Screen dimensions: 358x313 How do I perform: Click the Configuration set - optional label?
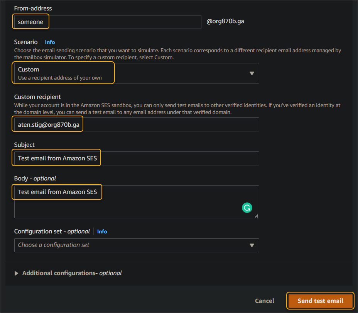52,231
